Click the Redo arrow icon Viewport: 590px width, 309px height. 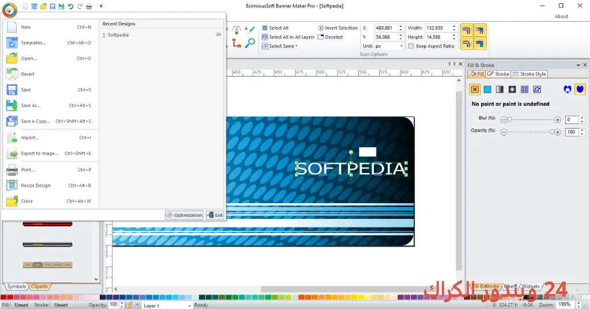click(x=80, y=6)
